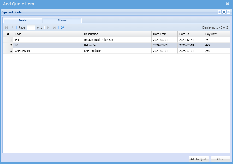The image size is (233, 164).
Task: Refresh the deals grid
Action: [63, 27]
